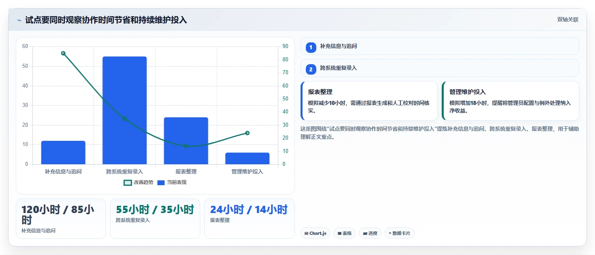Viewport: 595px width, 255px height.
Task: Click the trend line point above 管理维护投入
Action: click(247, 133)
